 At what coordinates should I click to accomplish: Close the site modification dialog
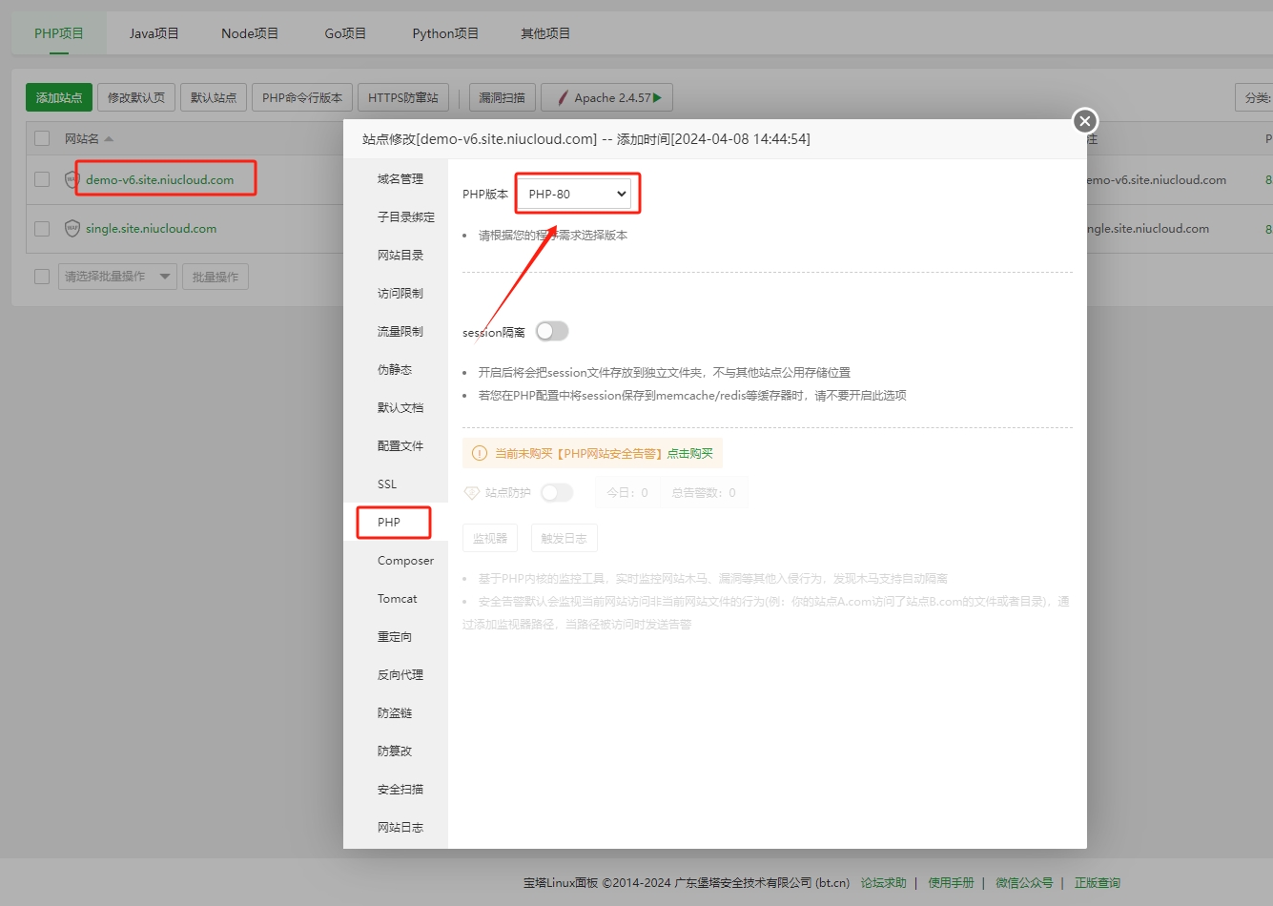pyautogui.click(x=1084, y=121)
